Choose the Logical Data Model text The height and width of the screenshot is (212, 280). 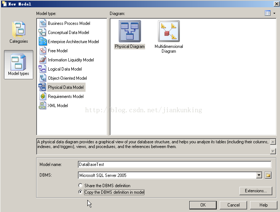pyautogui.click(x=65, y=69)
